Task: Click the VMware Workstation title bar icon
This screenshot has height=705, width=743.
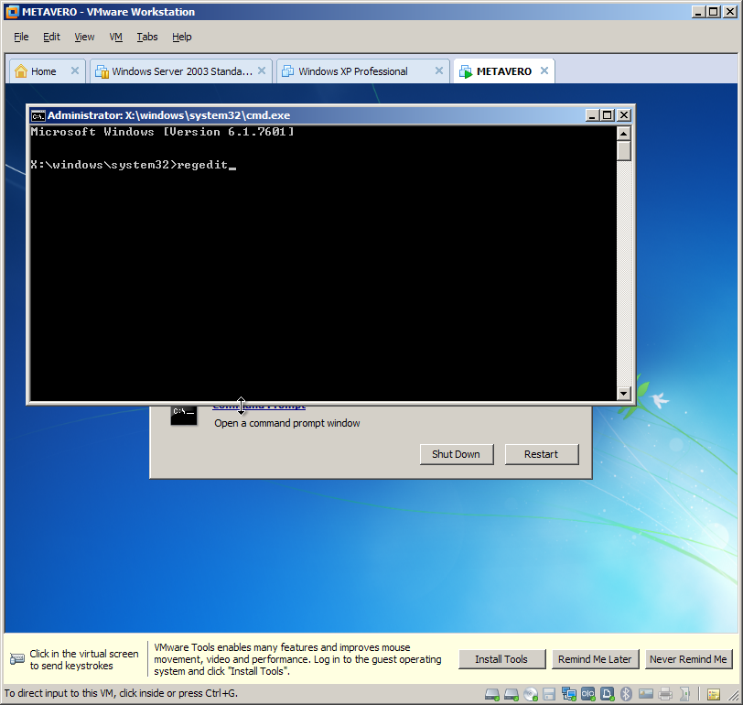Action: point(12,12)
